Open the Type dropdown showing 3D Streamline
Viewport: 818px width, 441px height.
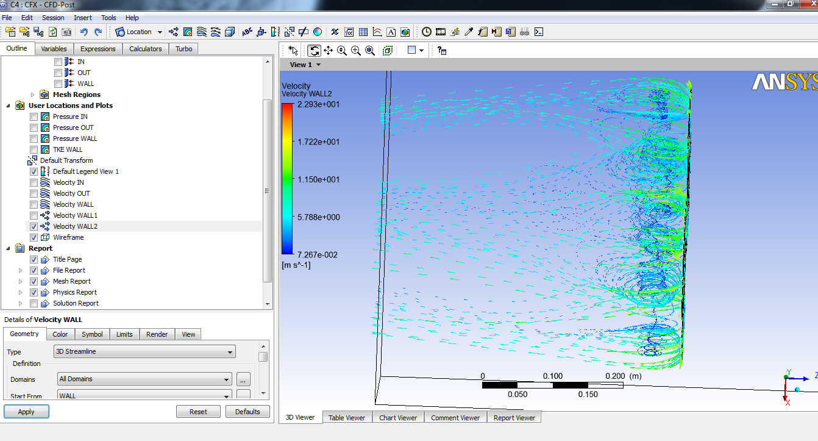click(x=144, y=351)
